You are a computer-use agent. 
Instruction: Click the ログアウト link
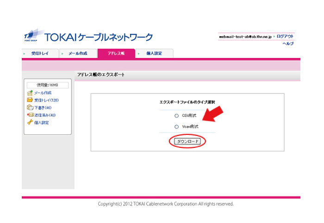[285, 37]
